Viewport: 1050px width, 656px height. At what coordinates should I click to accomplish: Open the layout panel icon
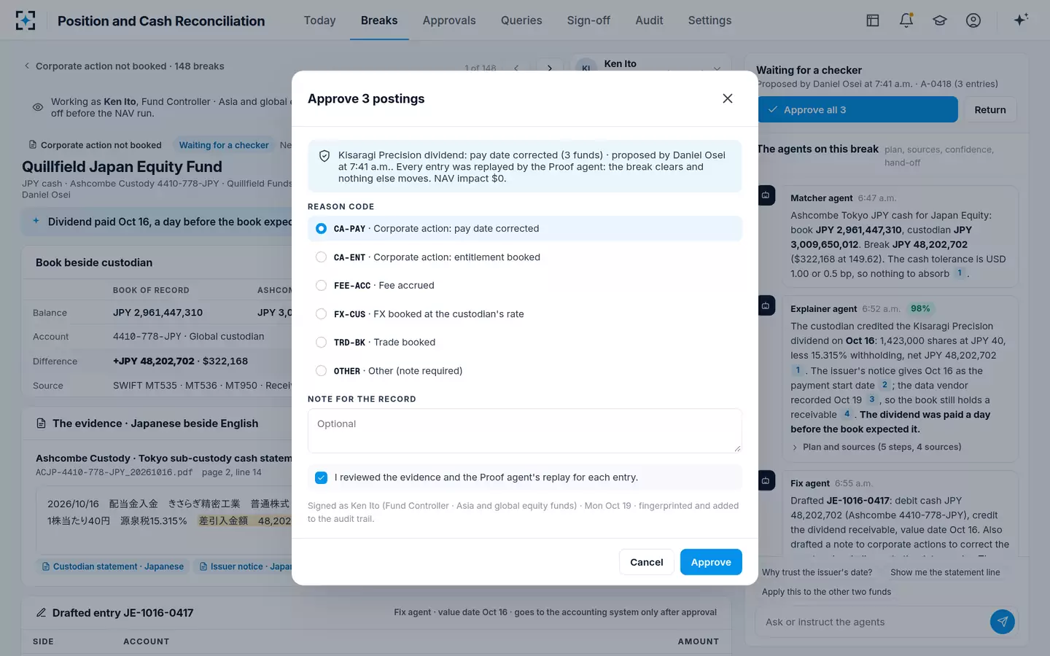point(873,20)
